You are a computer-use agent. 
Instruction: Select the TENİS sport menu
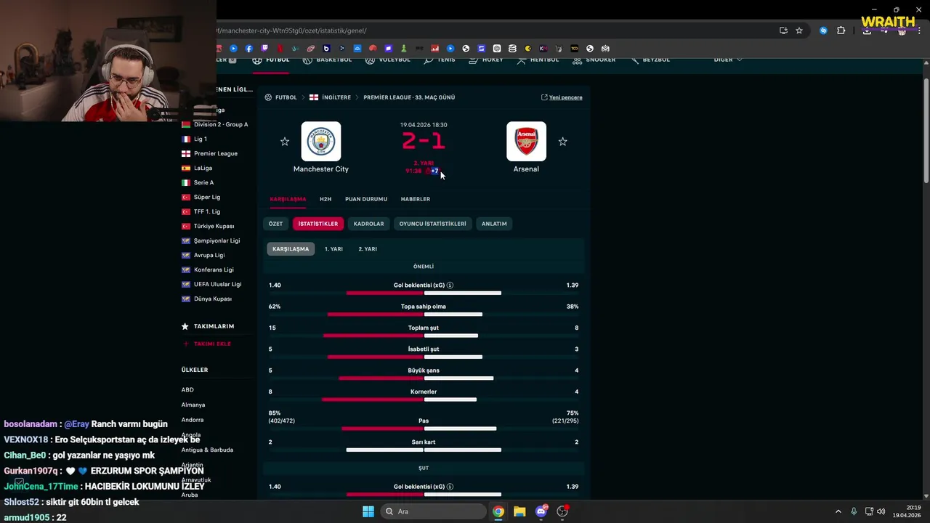tap(440, 60)
